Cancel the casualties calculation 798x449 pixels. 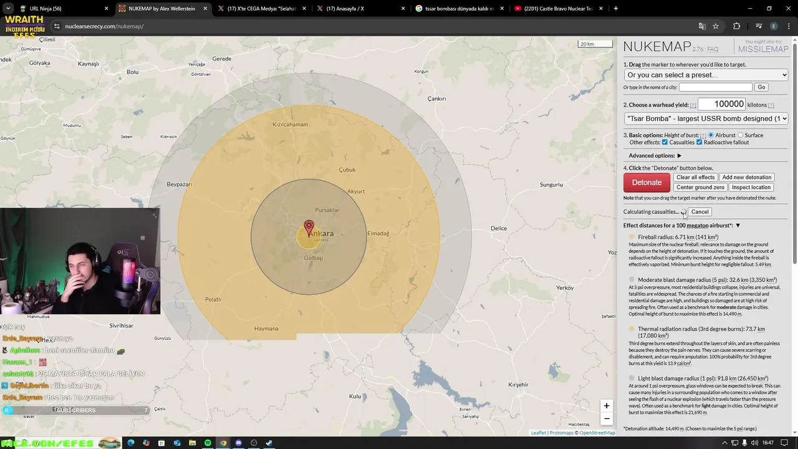699,211
